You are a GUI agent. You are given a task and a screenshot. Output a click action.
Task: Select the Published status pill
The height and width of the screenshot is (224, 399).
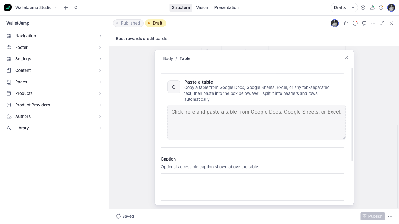tap(128, 23)
